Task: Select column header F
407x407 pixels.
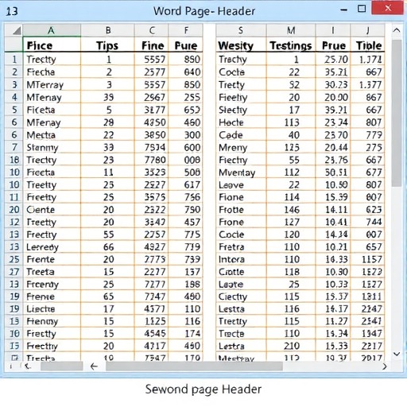Action: tap(186, 30)
